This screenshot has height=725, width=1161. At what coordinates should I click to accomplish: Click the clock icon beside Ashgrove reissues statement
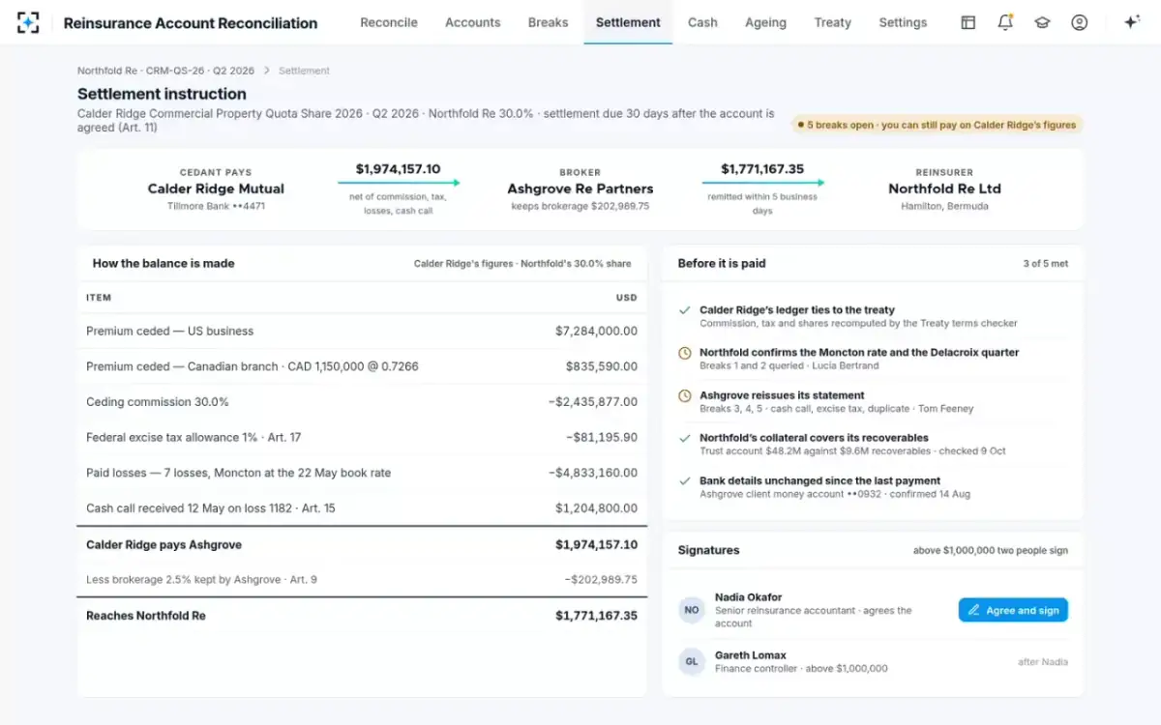685,396
